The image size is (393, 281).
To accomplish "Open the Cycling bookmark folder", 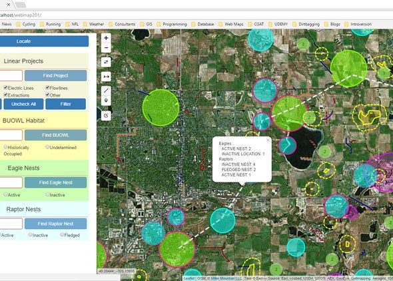I will pyautogui.click(x=26, y=24).
